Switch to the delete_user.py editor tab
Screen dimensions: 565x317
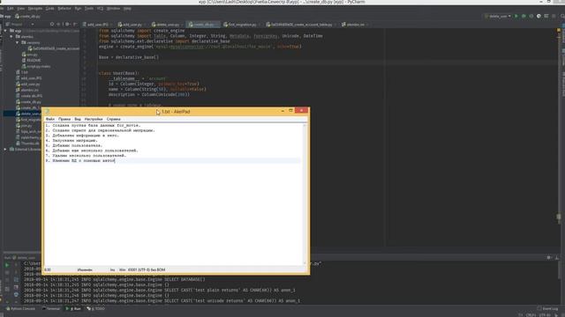pos(167,25)
